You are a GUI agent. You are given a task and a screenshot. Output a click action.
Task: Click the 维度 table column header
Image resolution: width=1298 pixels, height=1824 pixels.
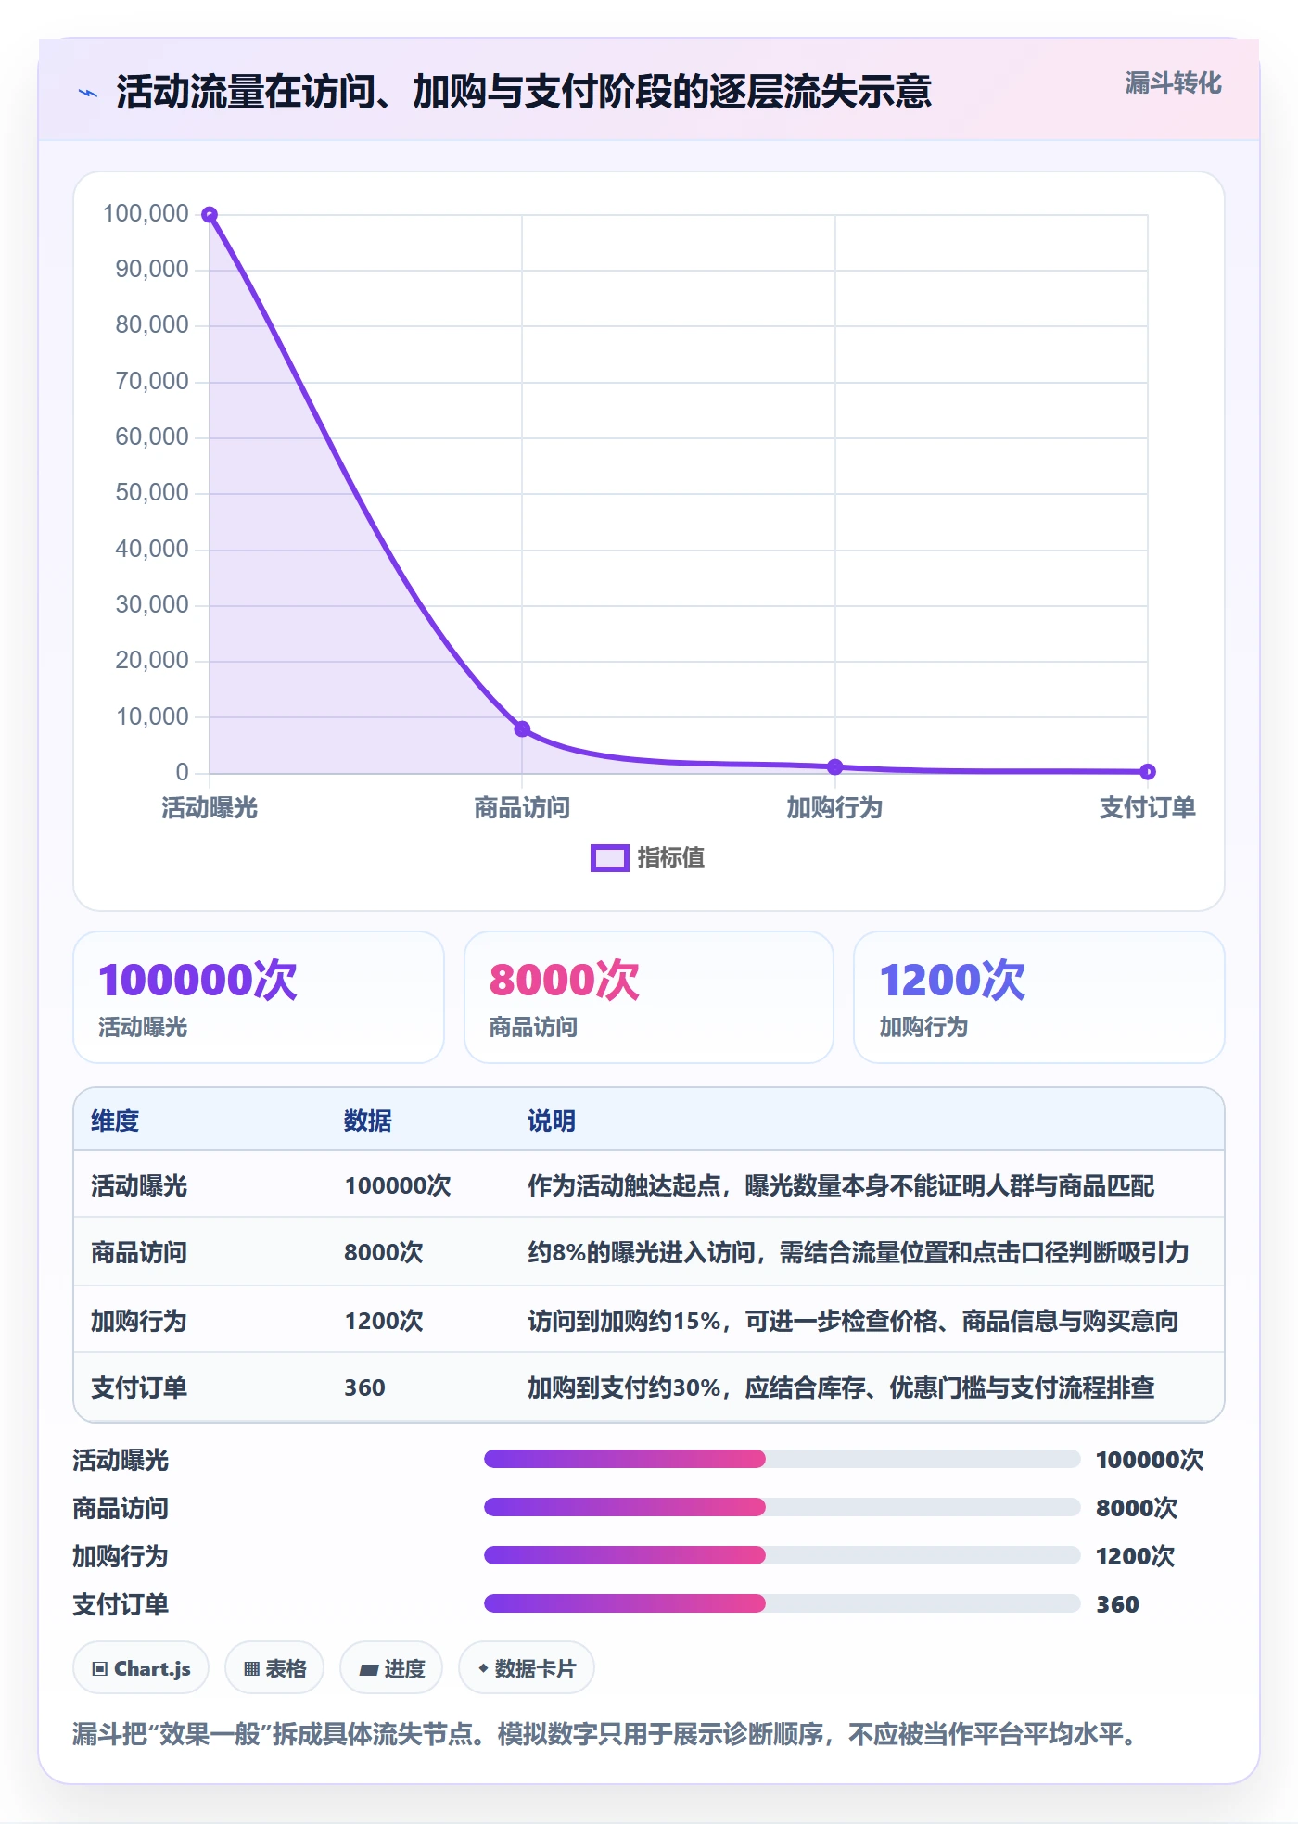[115, 1121]
